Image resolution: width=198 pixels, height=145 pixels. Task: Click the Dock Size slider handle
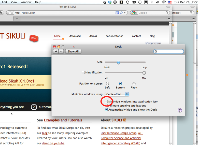coord(118,62)
